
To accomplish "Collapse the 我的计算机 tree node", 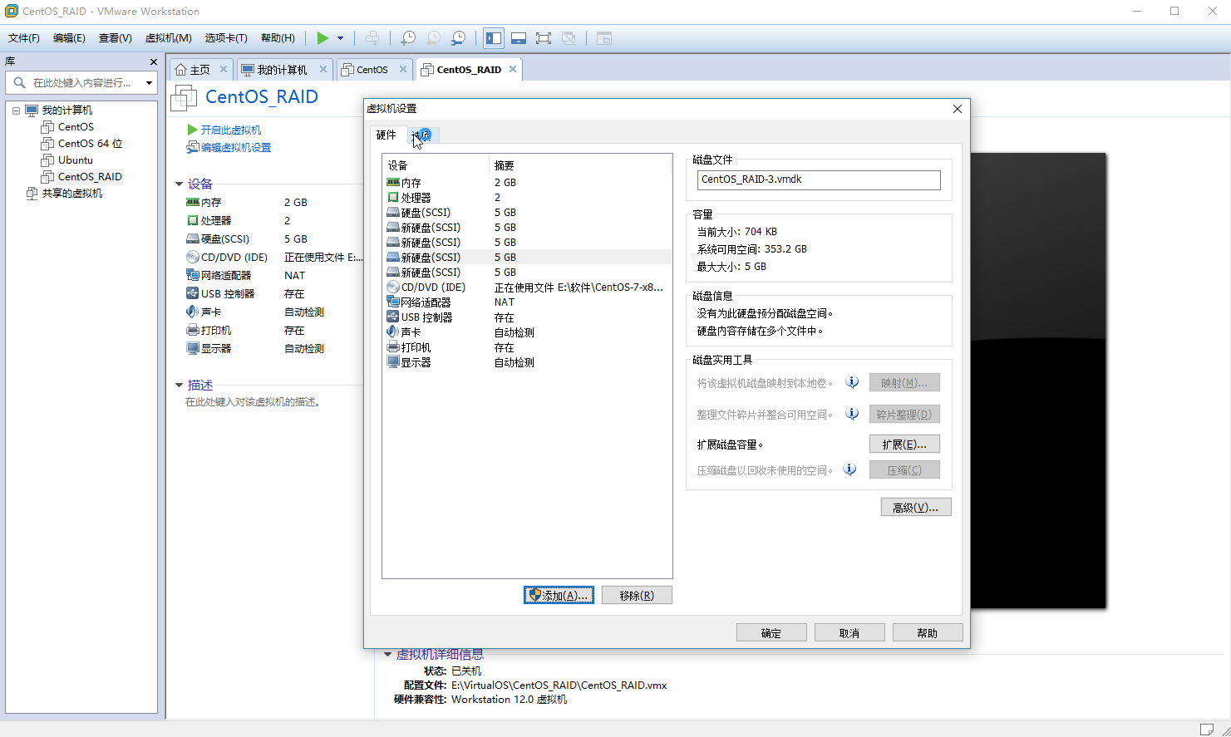I will pos(16,111).
